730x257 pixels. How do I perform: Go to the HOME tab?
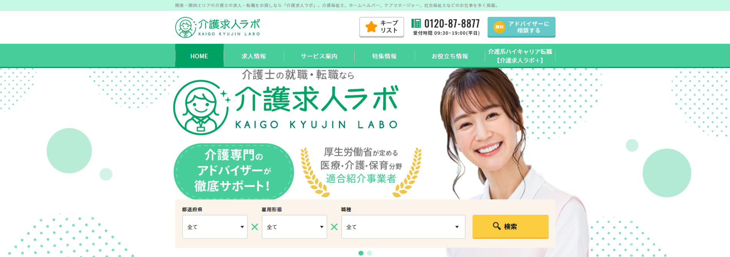pyautogui.click(x=199, y=56)
